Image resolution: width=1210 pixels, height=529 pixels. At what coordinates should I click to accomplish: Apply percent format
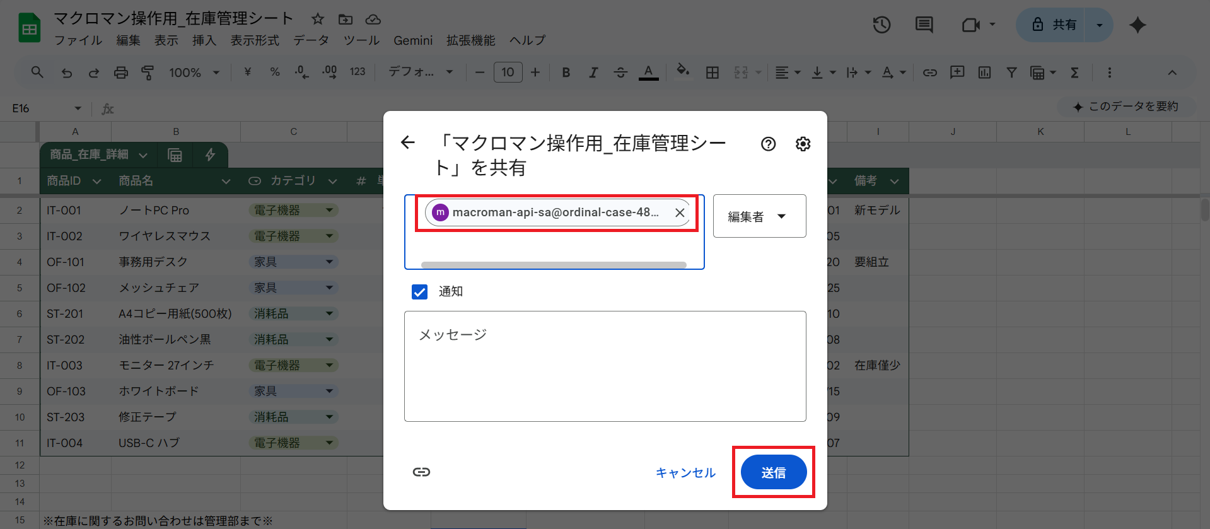point(275,73)
